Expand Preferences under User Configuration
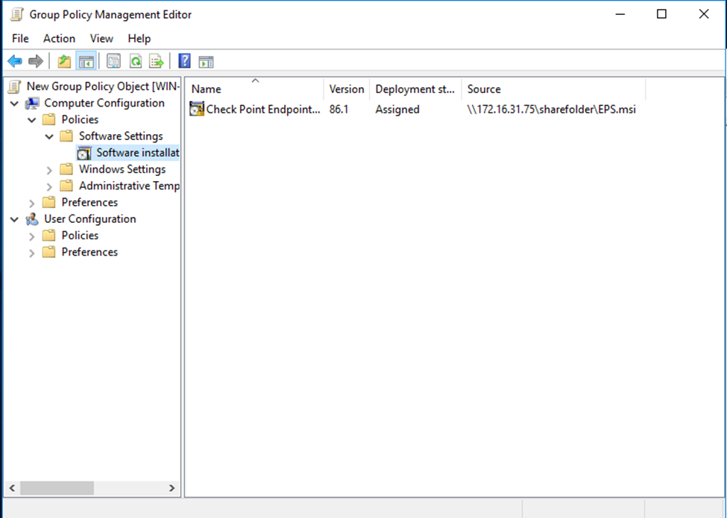727x518 pixels. [x=31, y=253]
